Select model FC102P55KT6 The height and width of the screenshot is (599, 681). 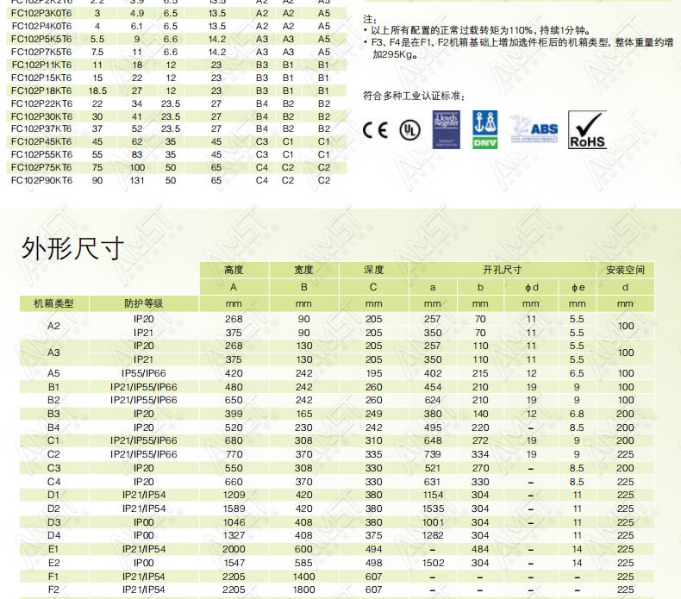41,155
